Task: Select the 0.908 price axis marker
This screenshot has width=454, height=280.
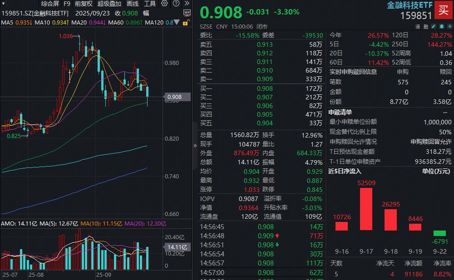Action: click(x=177, y=97)
